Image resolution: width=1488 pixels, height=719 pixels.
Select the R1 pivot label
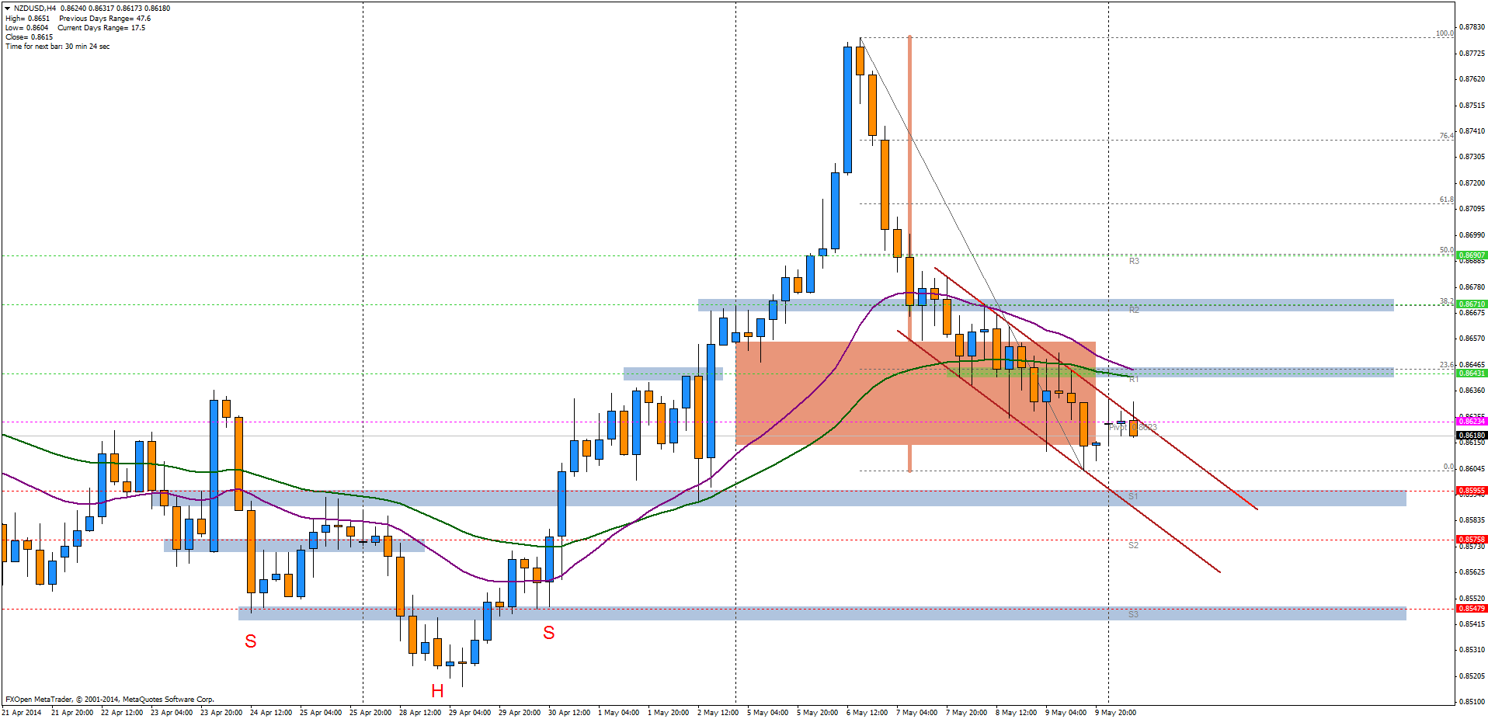[1134, 379]
